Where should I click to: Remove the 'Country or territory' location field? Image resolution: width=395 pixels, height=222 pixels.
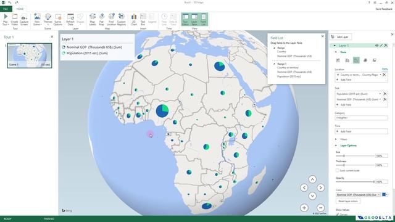384,75
